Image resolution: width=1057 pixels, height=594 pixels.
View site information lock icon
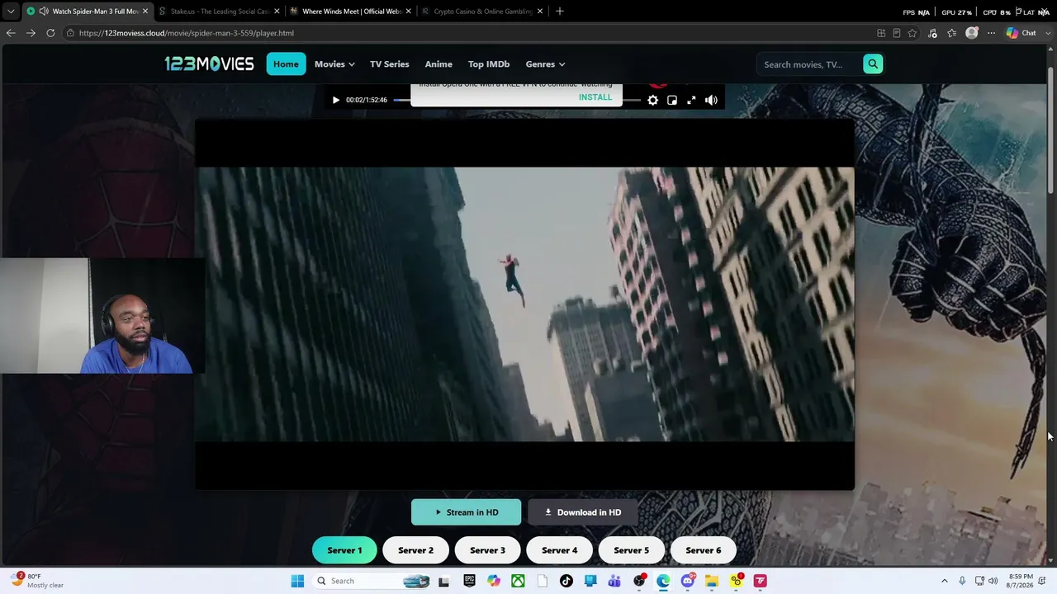point(71,33)
